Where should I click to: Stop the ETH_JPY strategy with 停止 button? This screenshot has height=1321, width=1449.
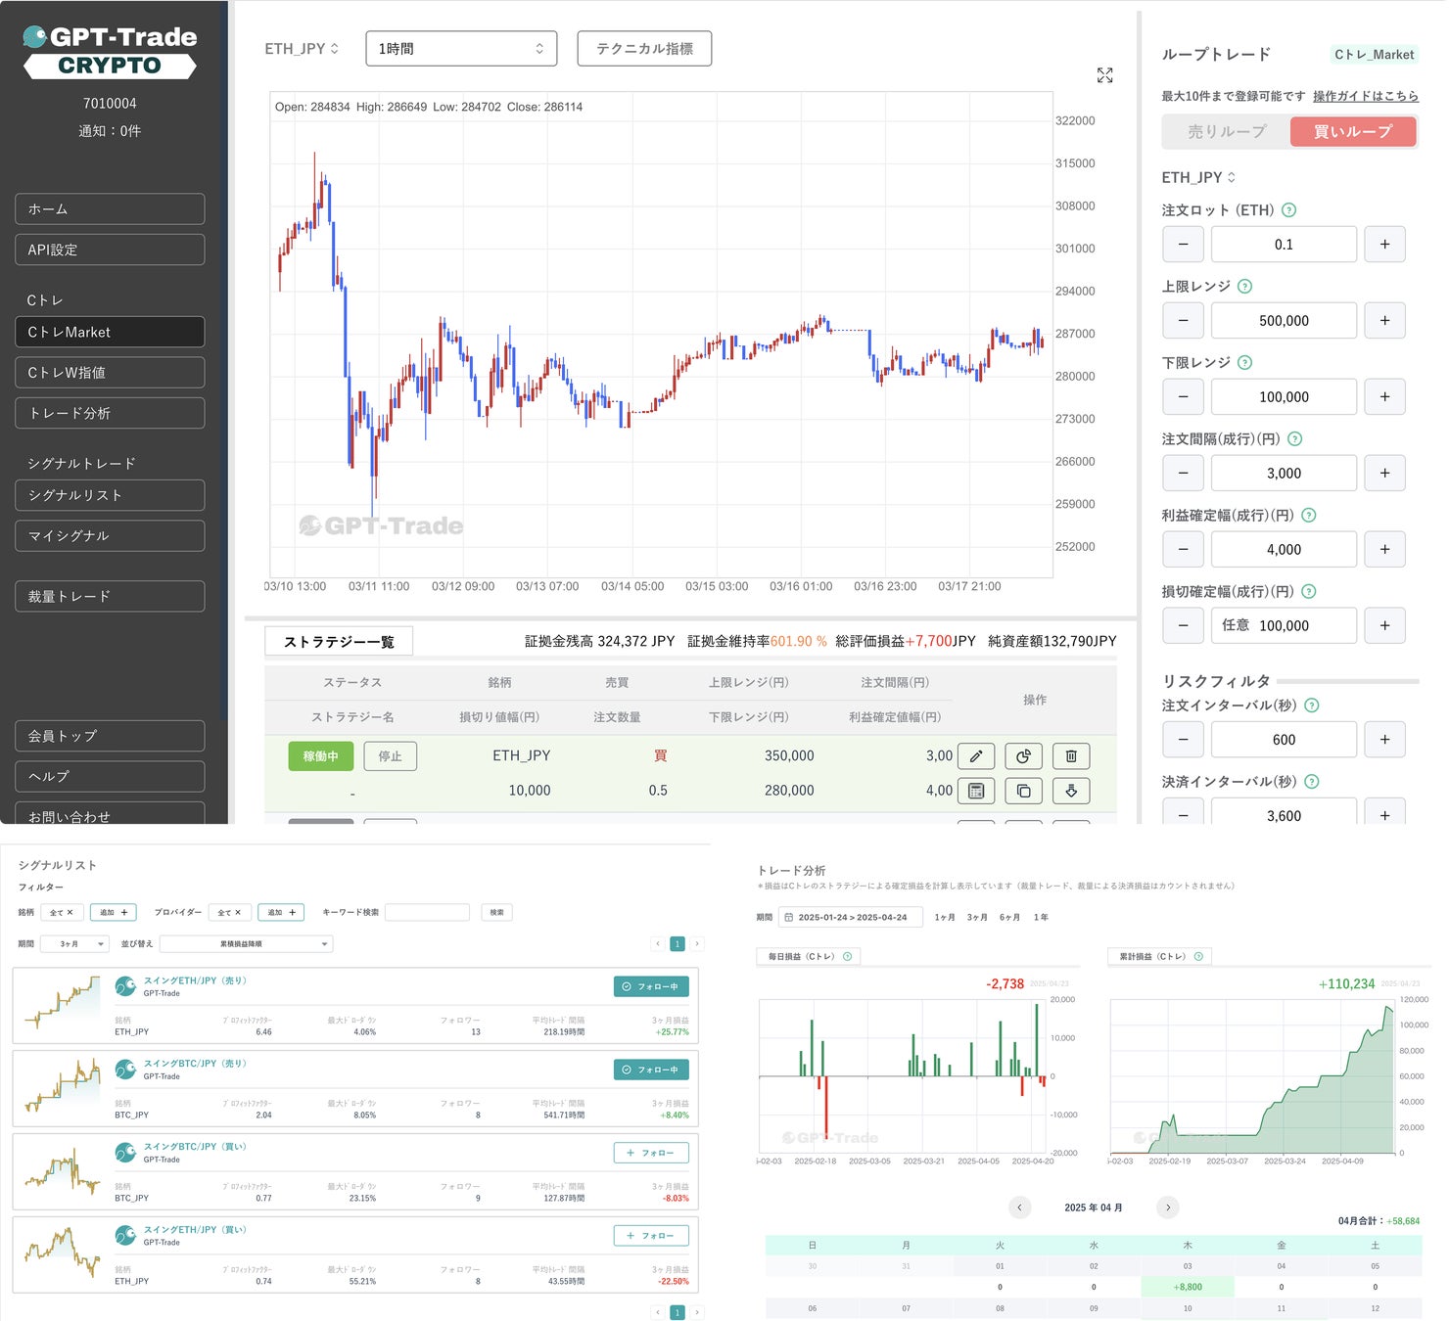point(390,756)
